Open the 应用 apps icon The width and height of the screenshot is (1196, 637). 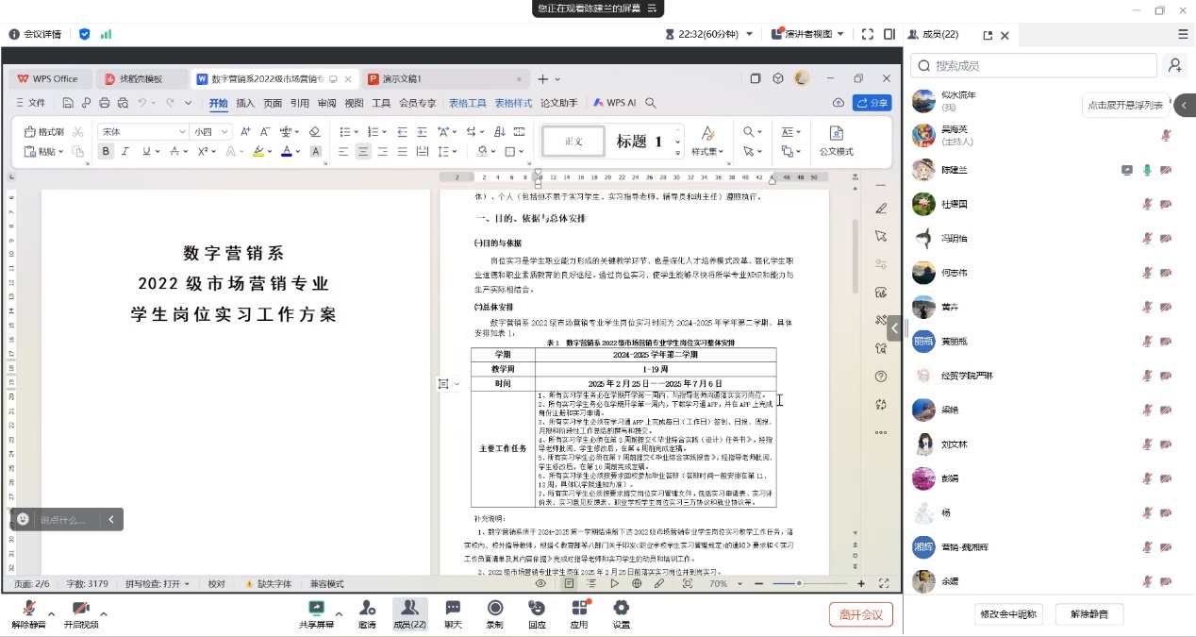(579, 612)
